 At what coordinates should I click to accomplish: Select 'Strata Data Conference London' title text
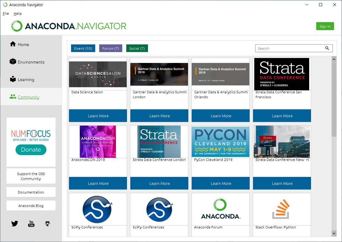(x=159, y=160)
